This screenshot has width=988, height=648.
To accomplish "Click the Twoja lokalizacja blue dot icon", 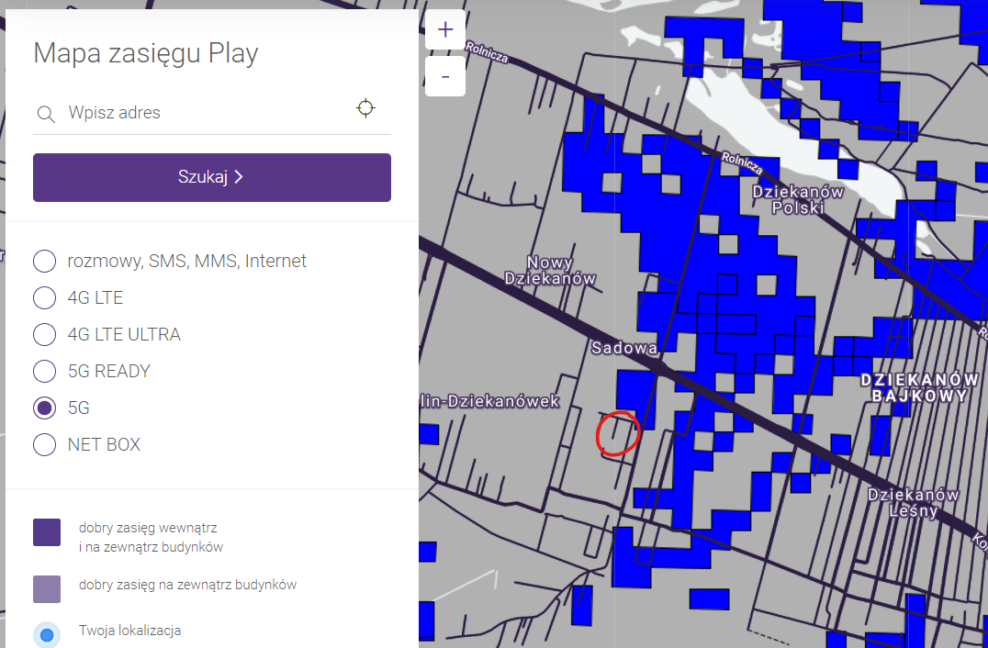I will [47, 635].
